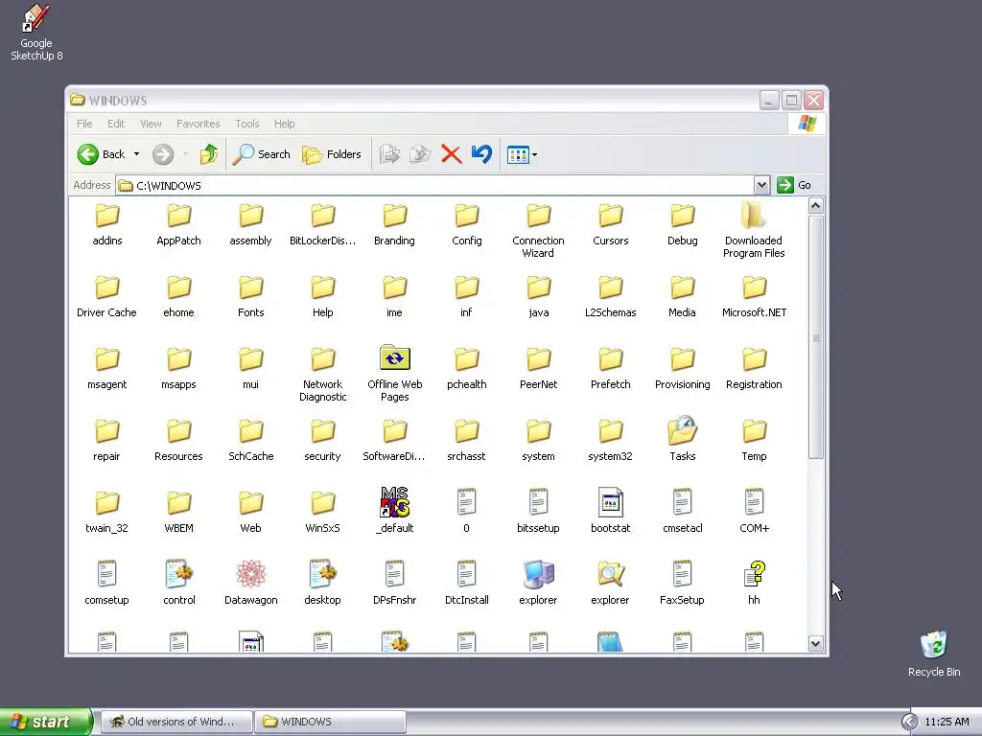Screen dimensions: 982x736
Task: Open the Help menu
Action: point(284,124)
